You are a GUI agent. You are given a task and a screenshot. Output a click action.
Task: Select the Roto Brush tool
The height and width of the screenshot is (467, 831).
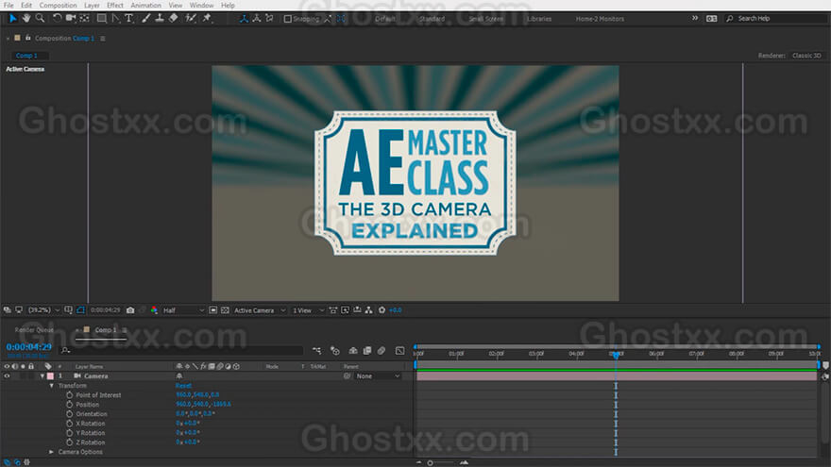point(190,19)
